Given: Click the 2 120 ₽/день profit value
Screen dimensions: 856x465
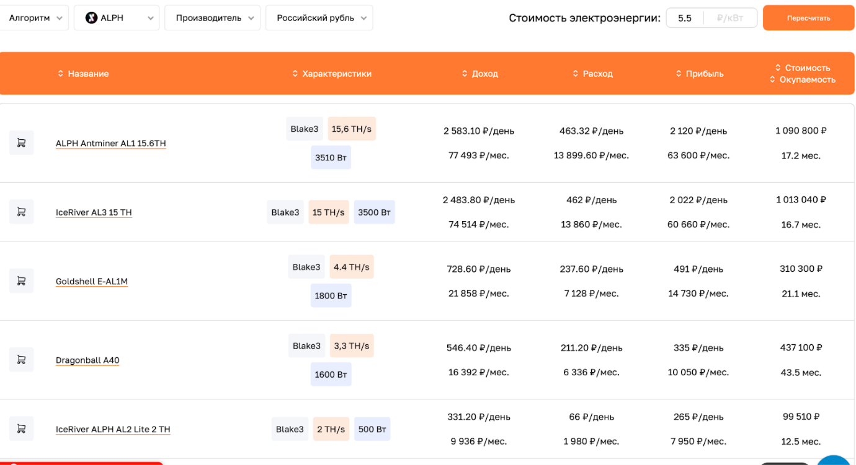Looking at the screenshot, I should pos(698,131).
